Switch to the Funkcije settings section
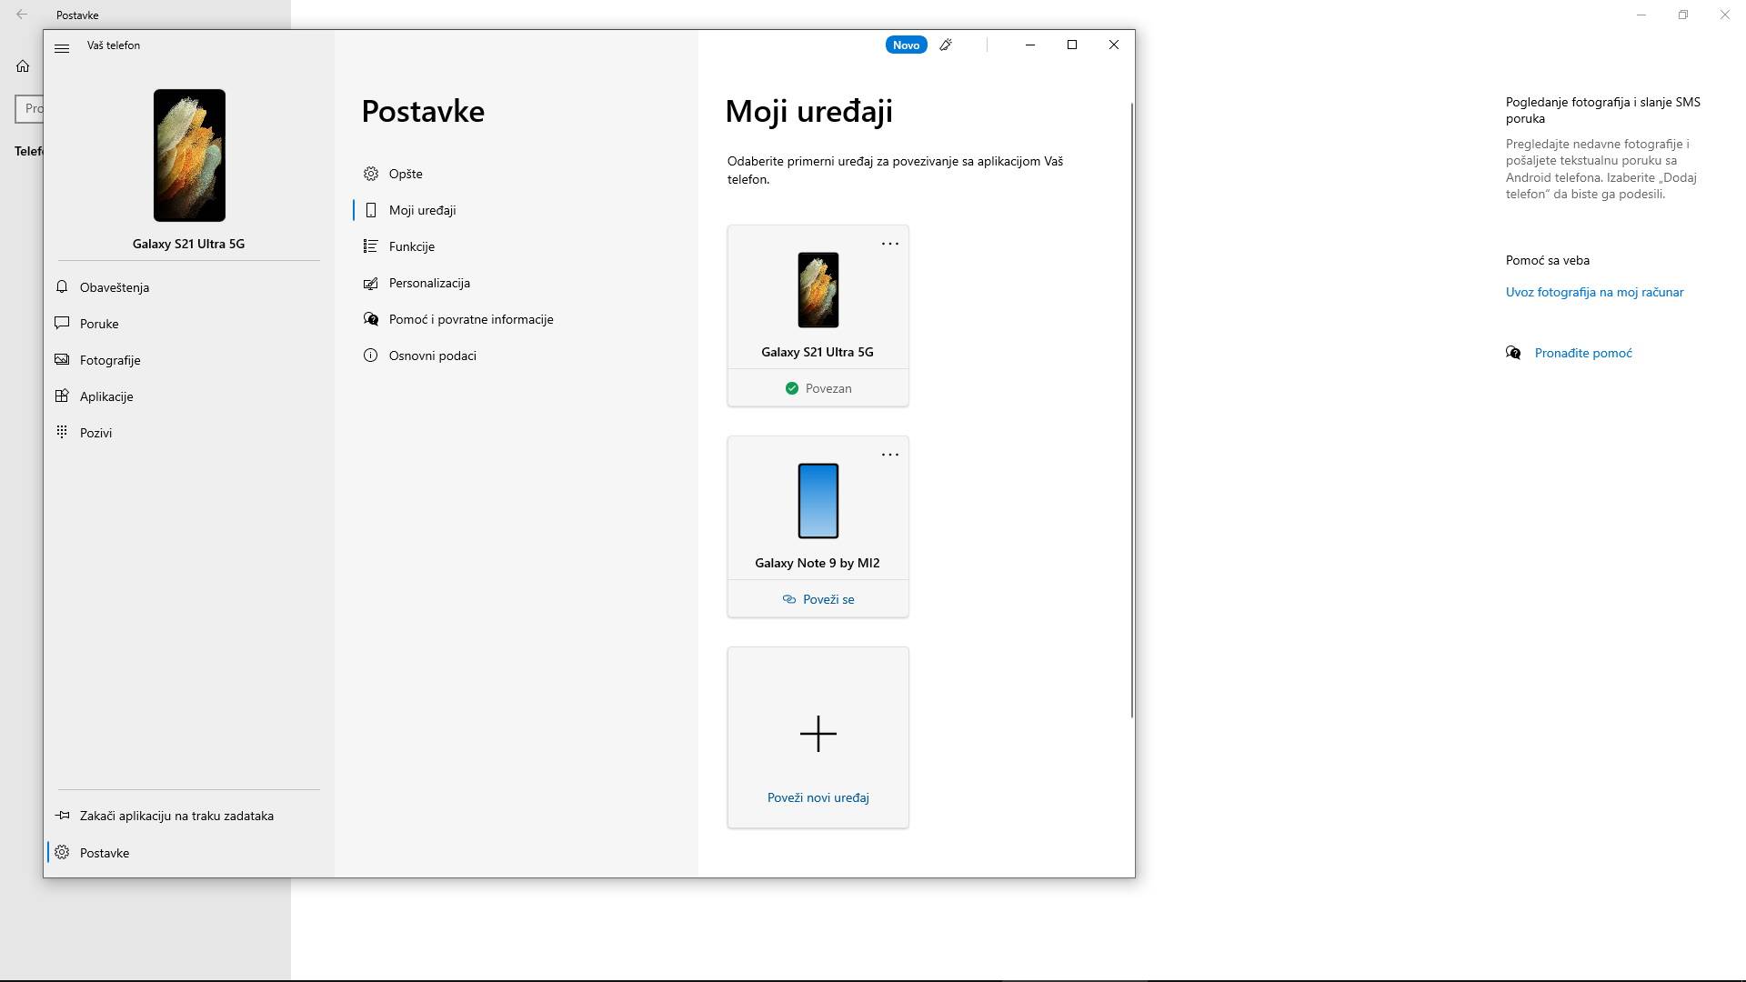 tap(411, 245)
